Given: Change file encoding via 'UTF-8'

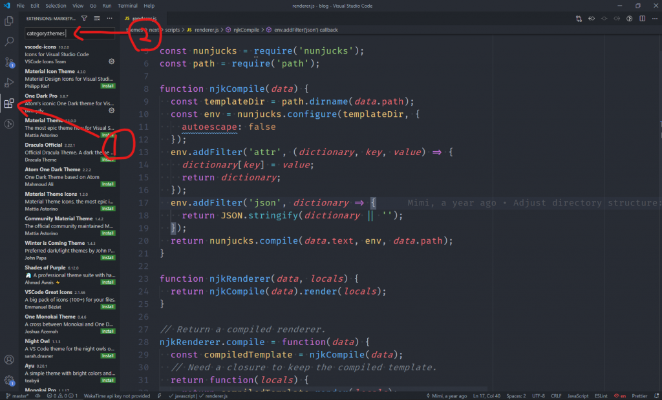Looking at the screenshot, I should (539, 395).
